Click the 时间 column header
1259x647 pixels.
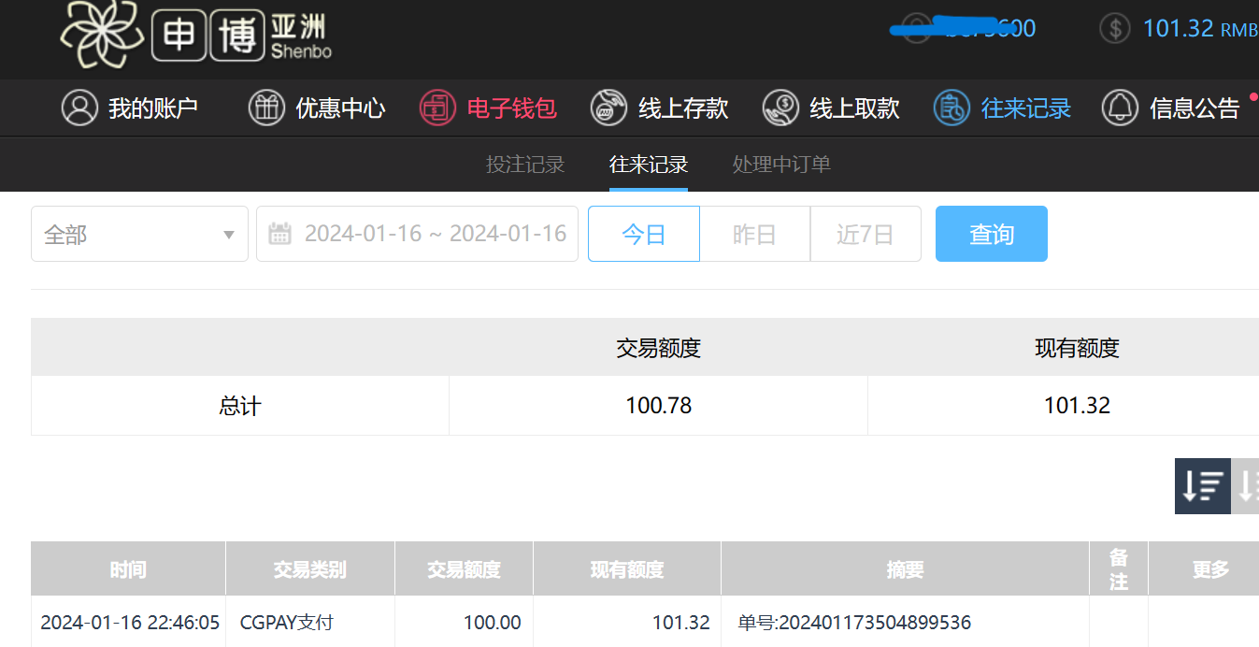click(128, 569)
